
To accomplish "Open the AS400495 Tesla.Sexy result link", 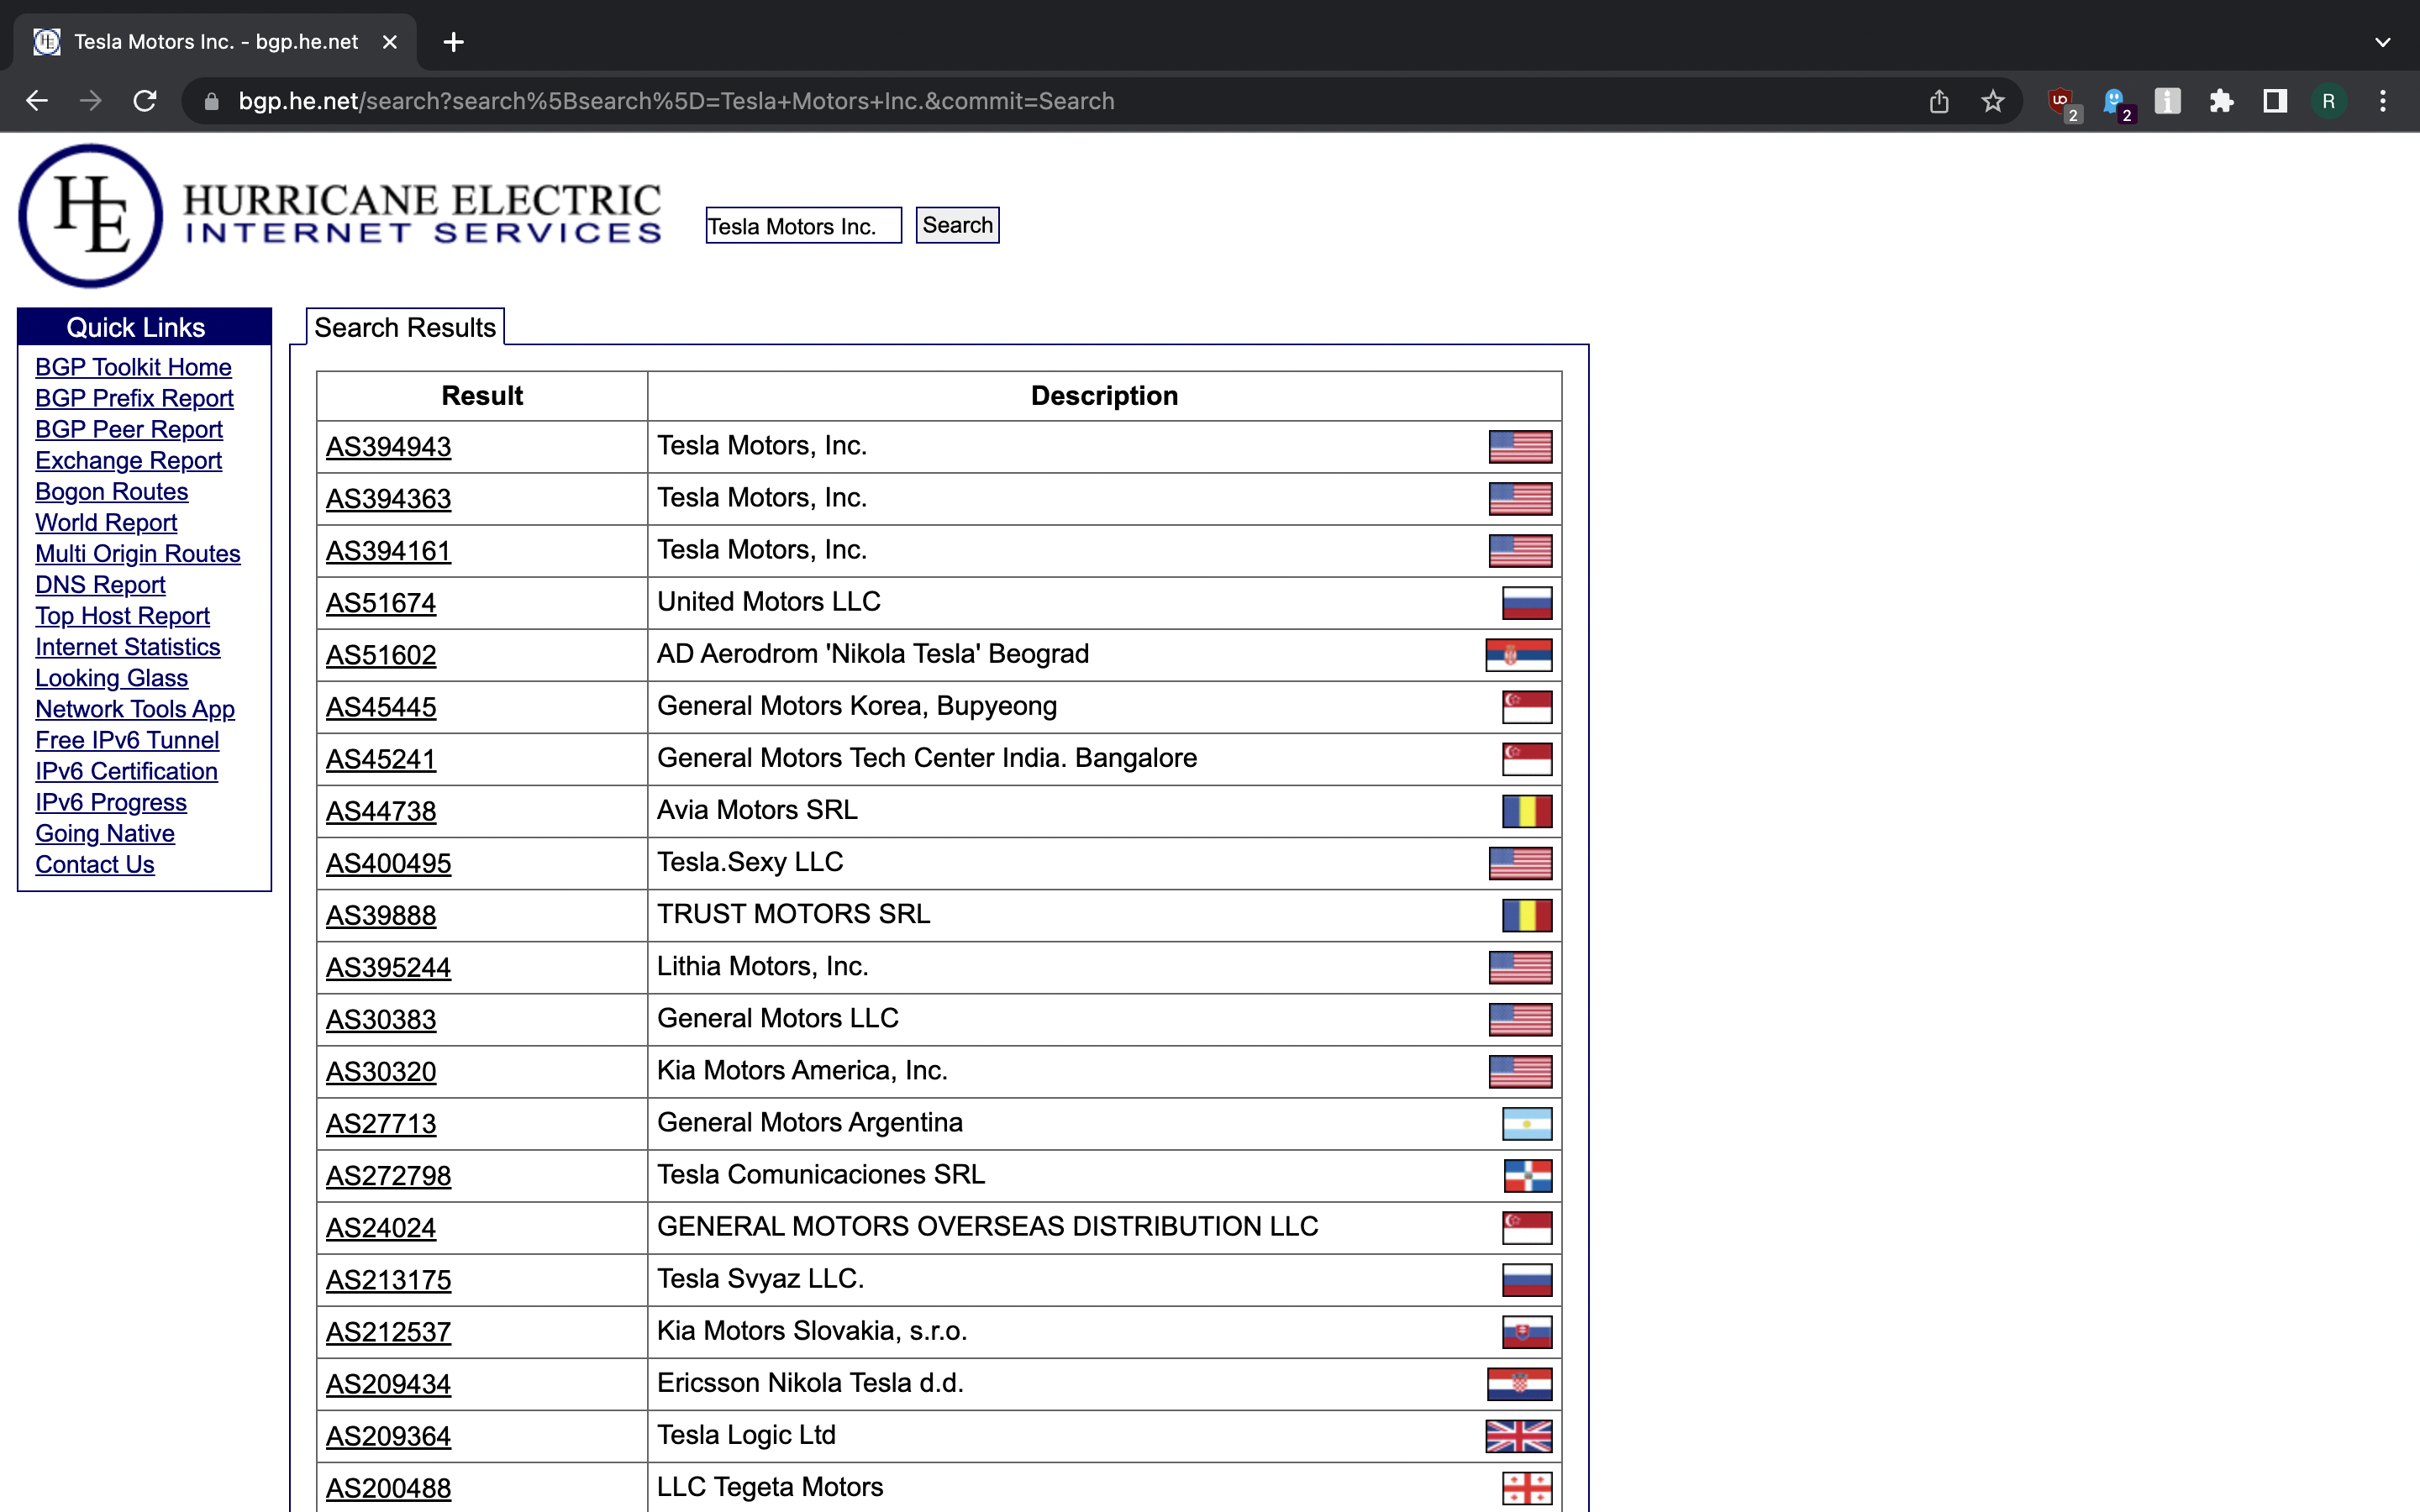I will coord(388,863).
